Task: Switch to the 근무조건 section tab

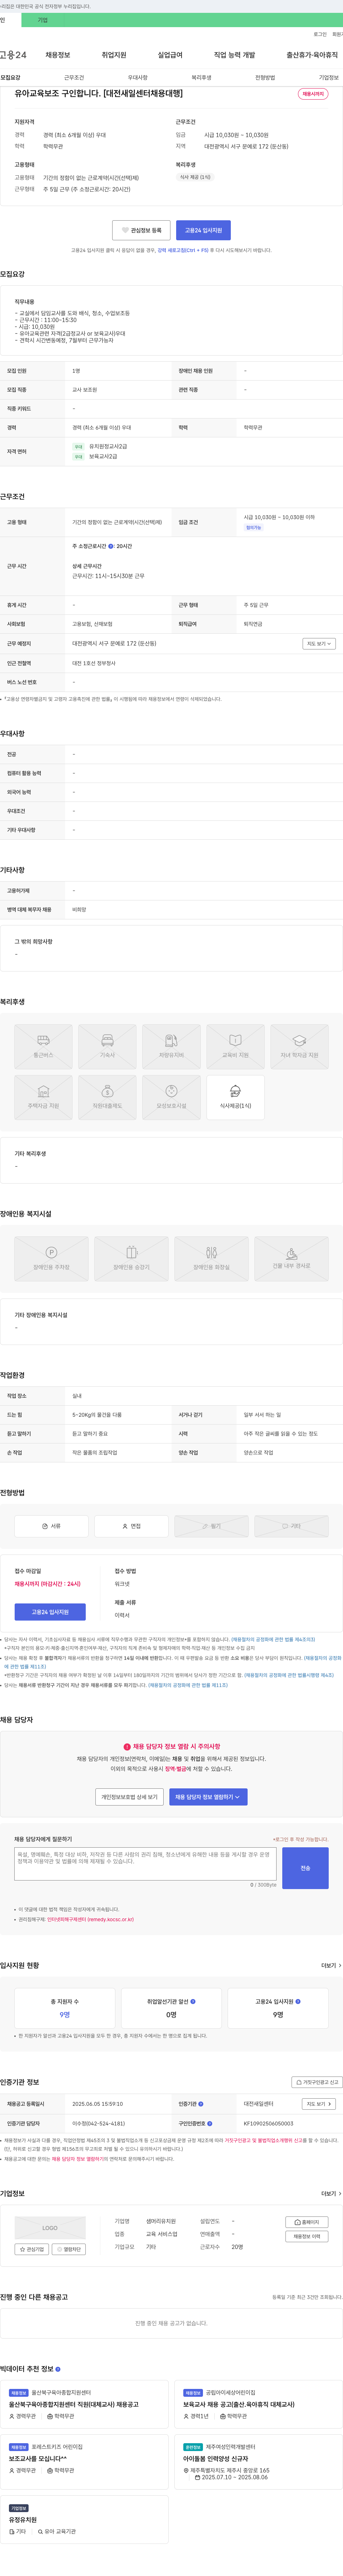Action: pyautogui.click(x=74, y=77)
